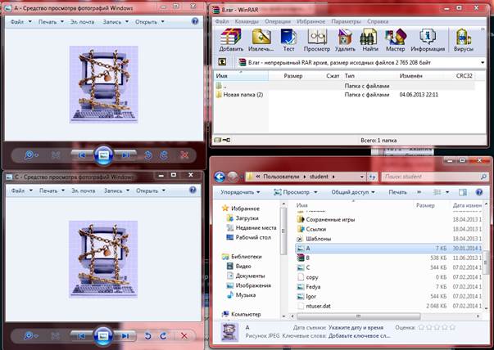Viewport: 494px width, 350px height.
Task: Open Просмотр in WinRAR toolbar
Action: pos(316,40)
